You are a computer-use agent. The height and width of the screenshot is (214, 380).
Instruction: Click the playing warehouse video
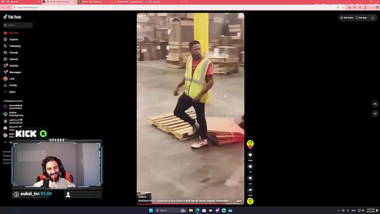tap(190, 108)
